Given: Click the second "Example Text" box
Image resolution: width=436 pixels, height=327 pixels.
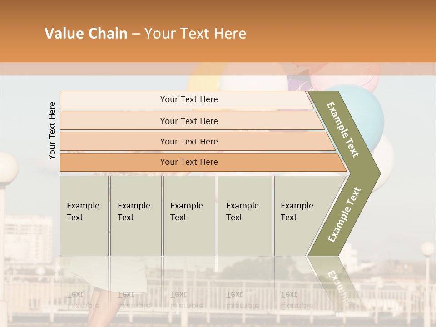Looking at the screenshot, I should [135, 216].
